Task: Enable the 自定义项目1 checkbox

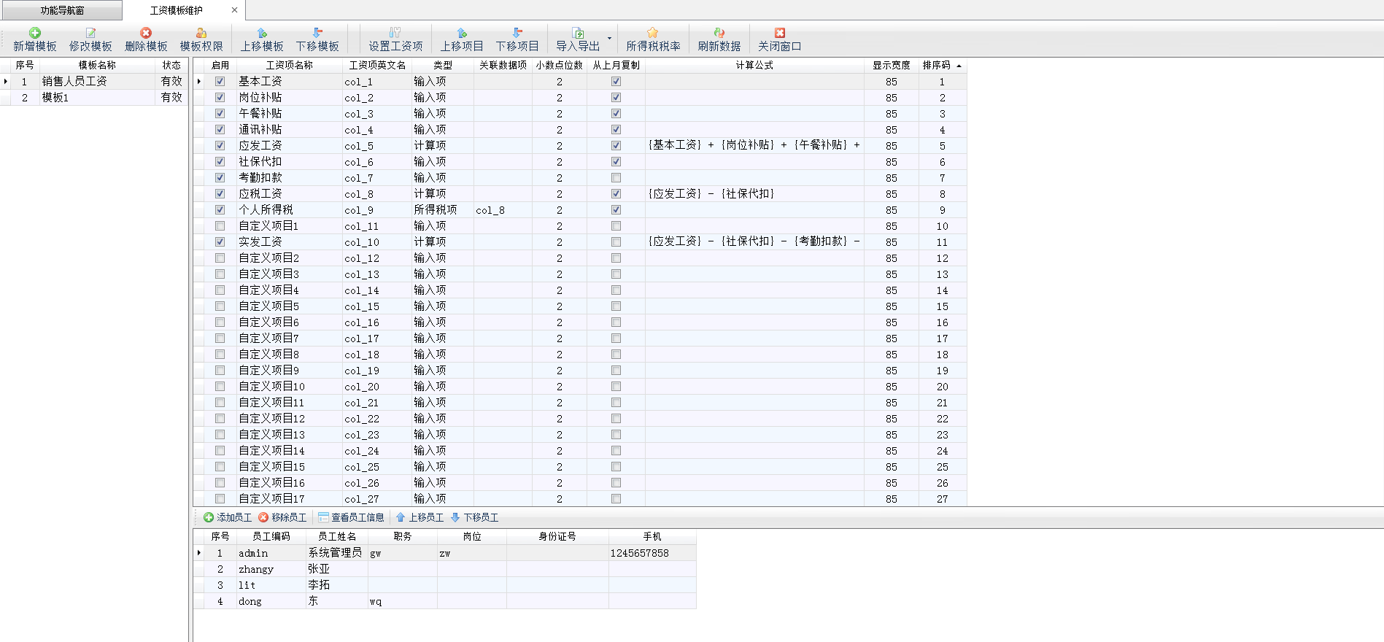Action: click(220, 226)
